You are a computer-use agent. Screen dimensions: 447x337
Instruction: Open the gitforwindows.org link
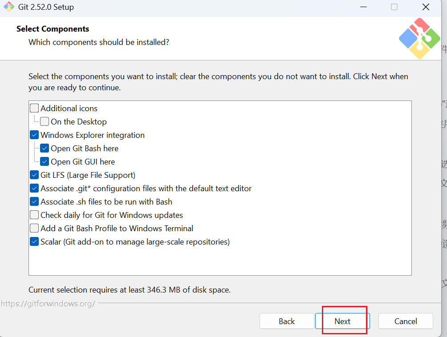(x=48, y=304)
